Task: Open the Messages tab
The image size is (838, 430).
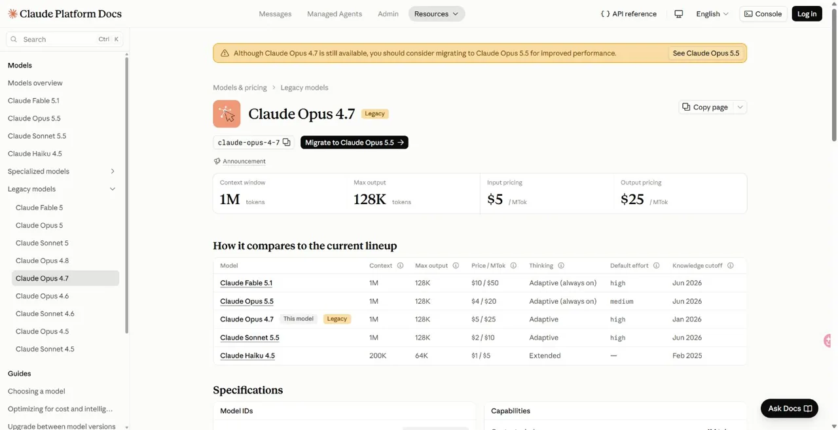Action: [x=275, y=14]
